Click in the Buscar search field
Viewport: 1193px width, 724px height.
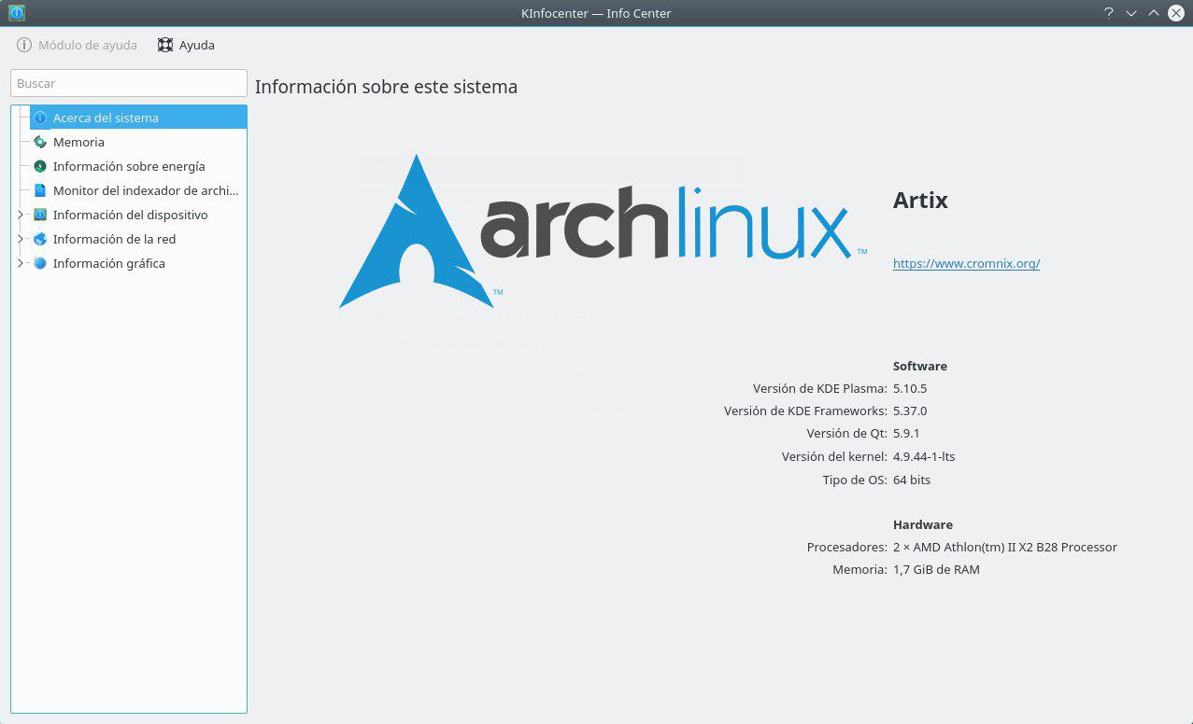[129, 83]
